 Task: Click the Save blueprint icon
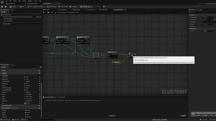pyautogui.click(x=2, y=7)
